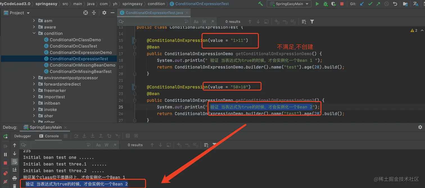The image size is (425, 188).
Task: Mute breakpoints in Debug sidebar
Action: pos(5,182)
